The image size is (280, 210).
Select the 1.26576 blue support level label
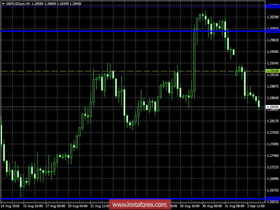tap(273, 198)
